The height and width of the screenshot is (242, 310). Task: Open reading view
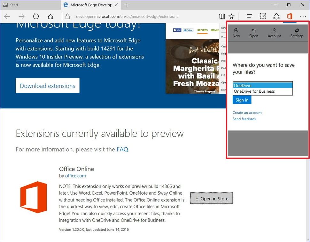[222, 16]
